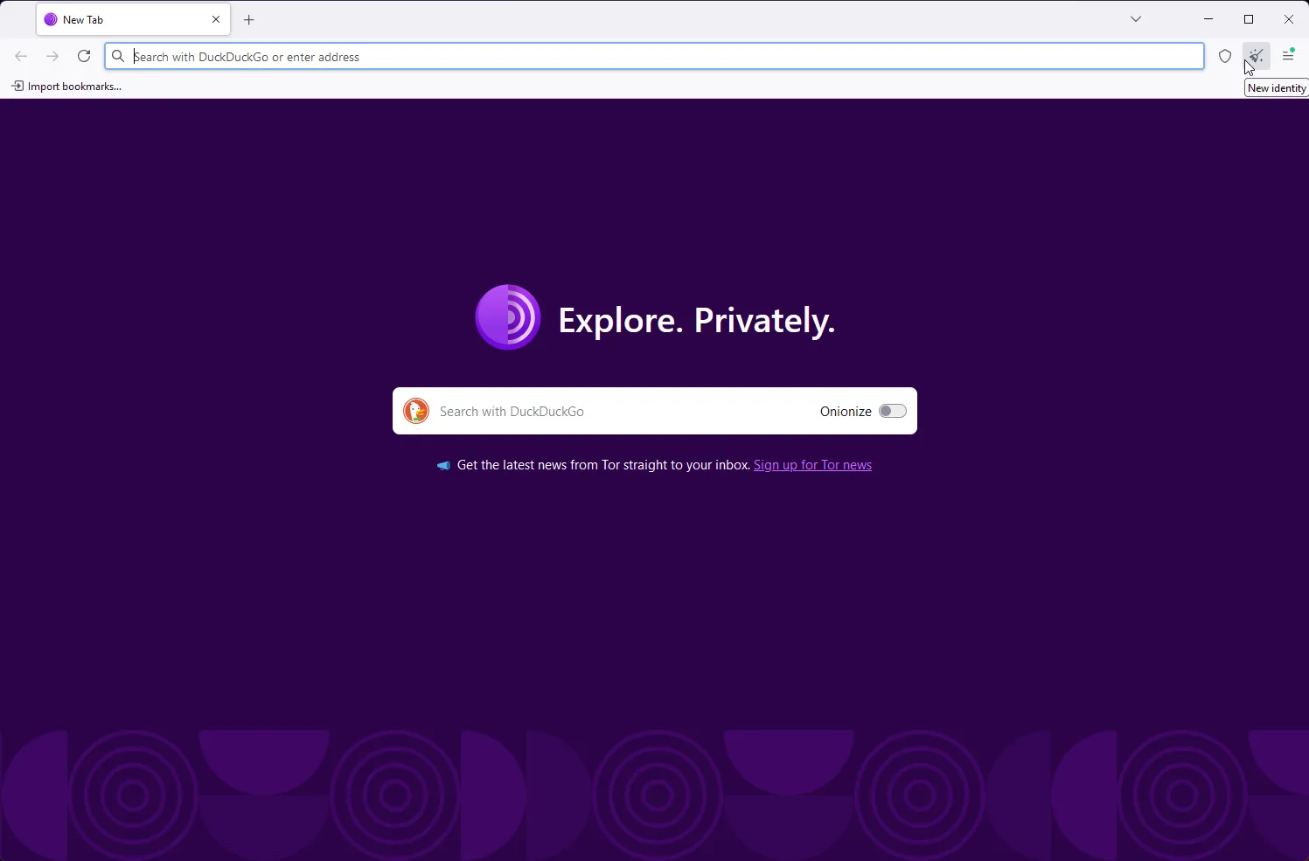Open the application hamburger menu
This screenshot has width=1309, height=861.
1288,56
